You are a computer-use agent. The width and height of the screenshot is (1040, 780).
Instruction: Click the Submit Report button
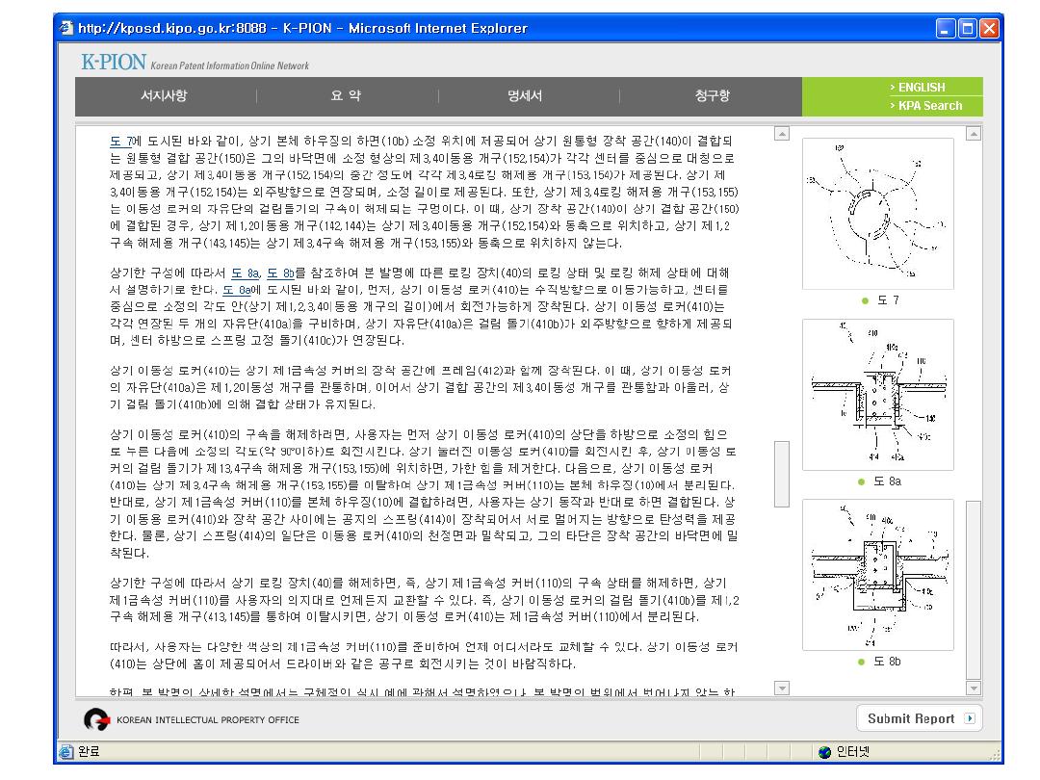pyautogui.click(x=919, y=718)
